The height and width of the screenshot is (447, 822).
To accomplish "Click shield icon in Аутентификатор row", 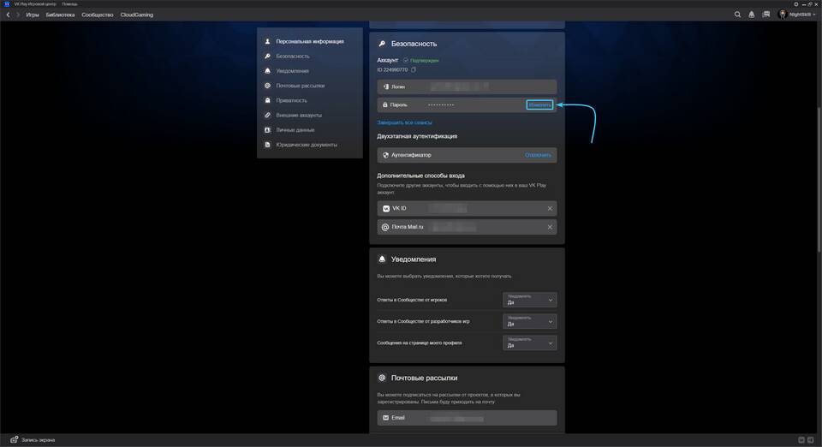I will [x=386, y=155].
